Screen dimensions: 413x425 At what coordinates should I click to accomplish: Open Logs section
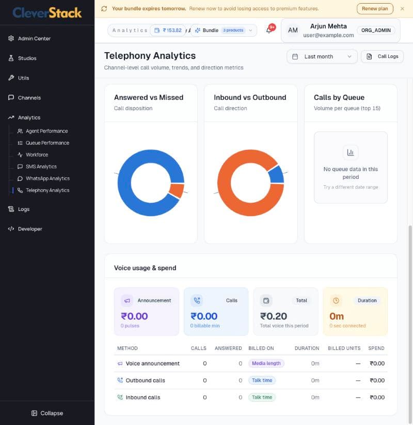pos(19,209)
